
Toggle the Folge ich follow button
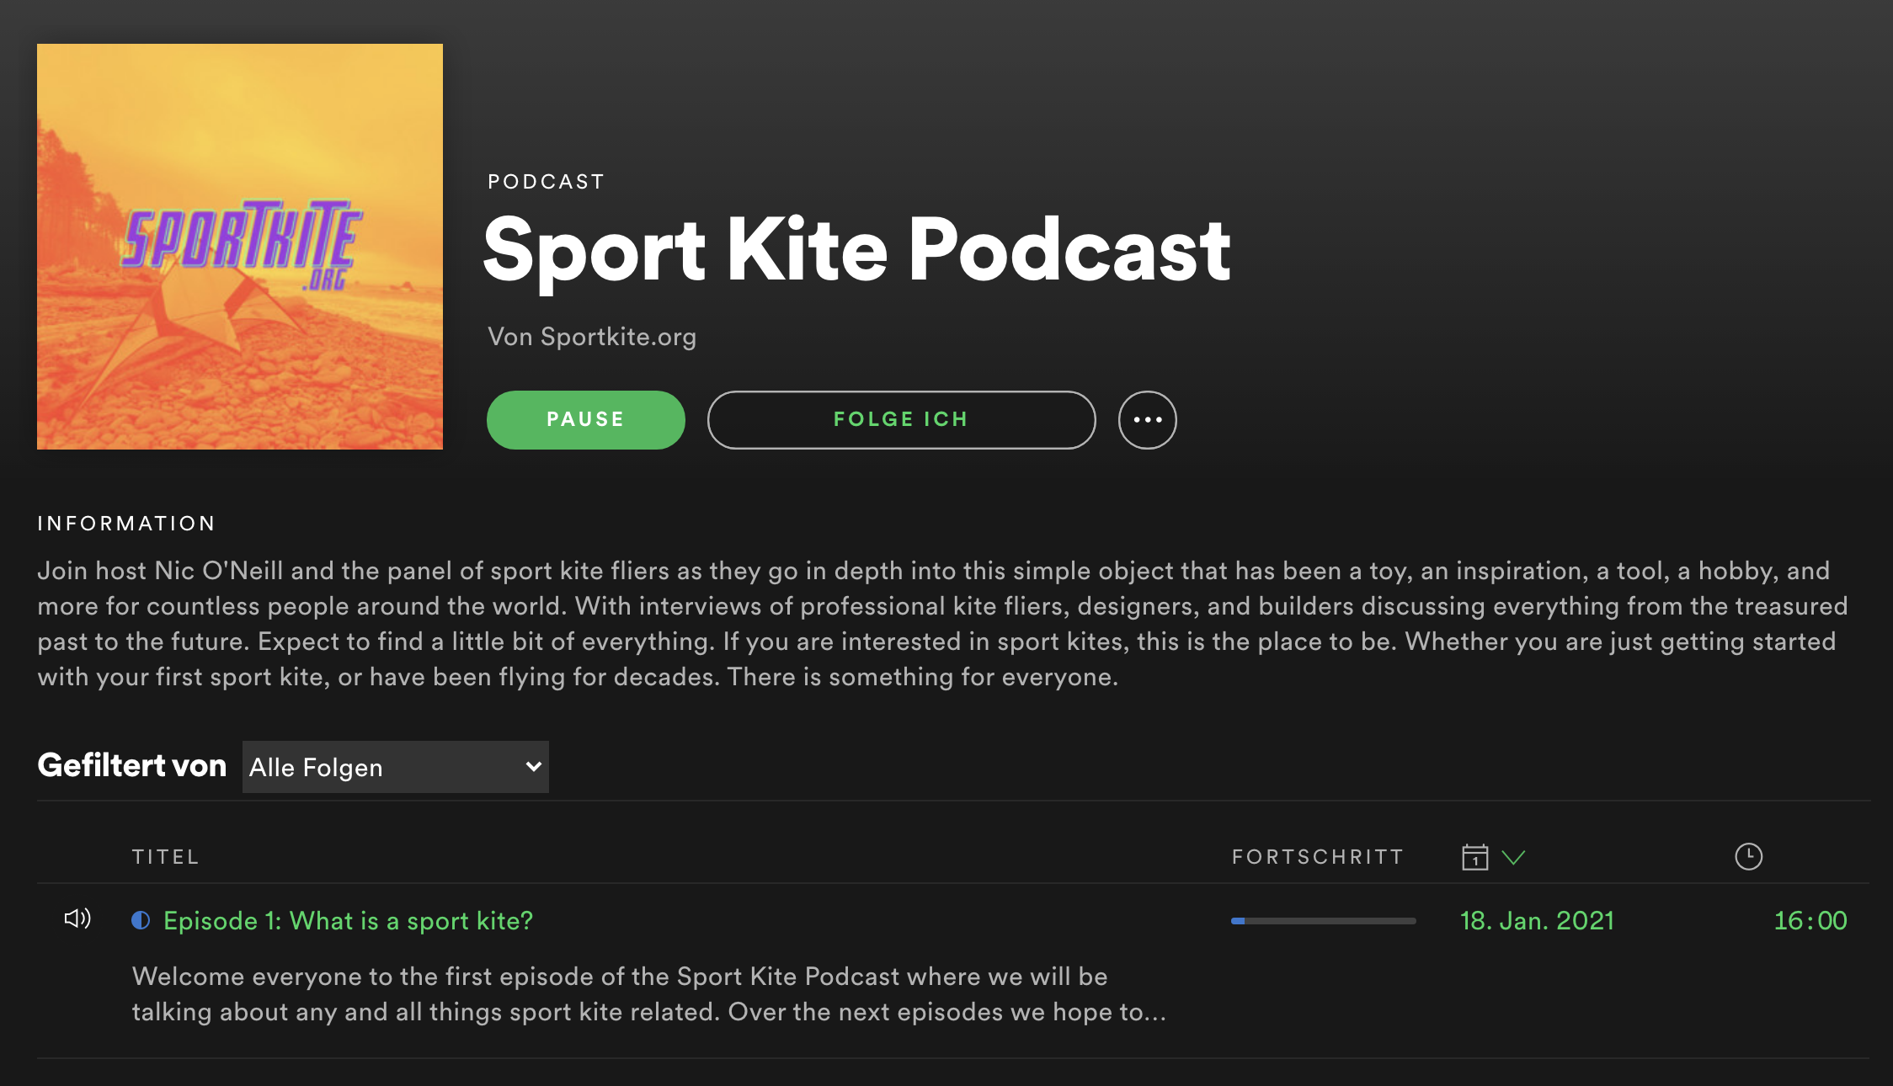point(901,419)
